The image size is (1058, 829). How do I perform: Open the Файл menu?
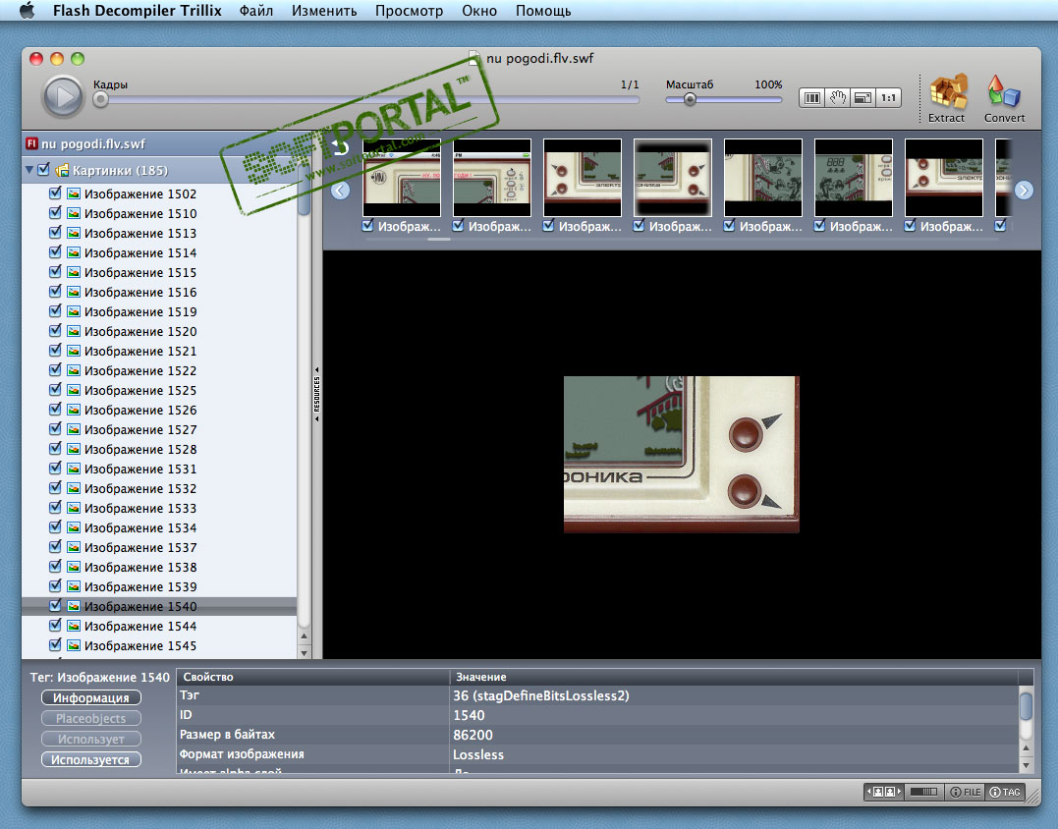click(x=255, y=11)
